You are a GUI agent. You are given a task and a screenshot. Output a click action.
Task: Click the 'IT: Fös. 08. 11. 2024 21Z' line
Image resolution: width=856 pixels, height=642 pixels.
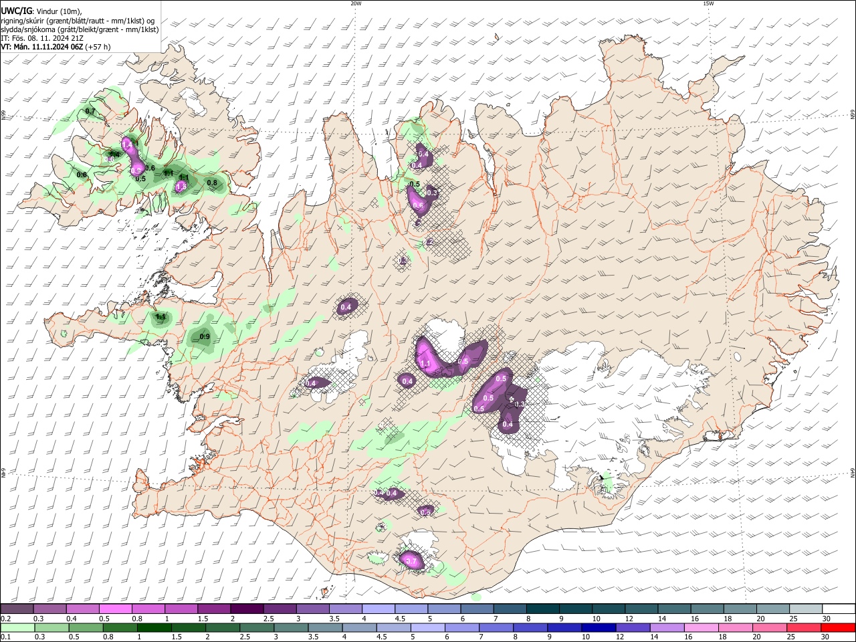pos(42,38)
